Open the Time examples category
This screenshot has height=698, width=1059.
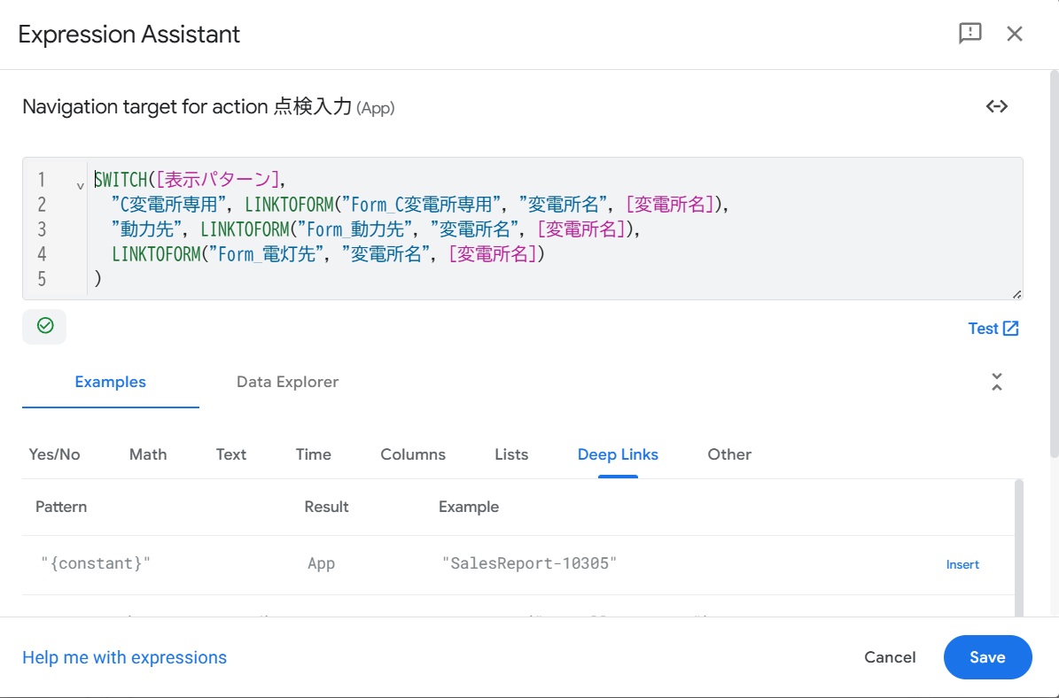pos(313,454)
